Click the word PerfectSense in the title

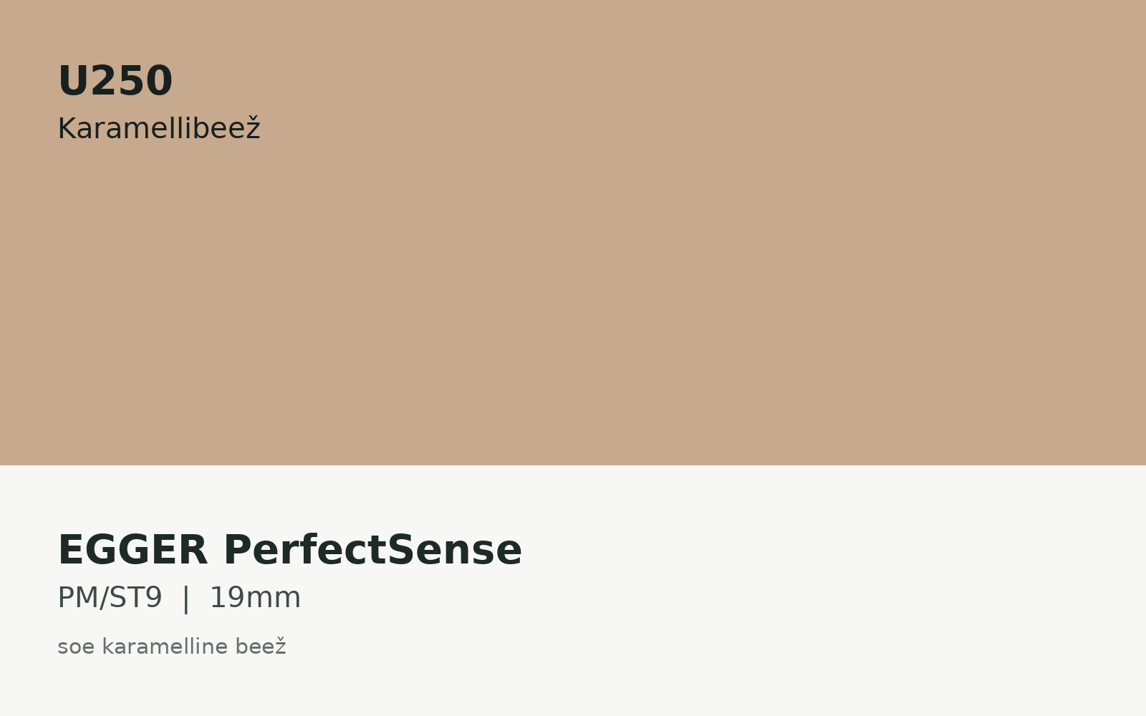click(x=373, y=550)
